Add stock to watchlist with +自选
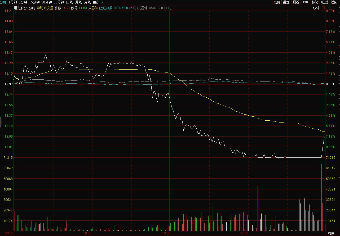340x236 pixels. tap(324, 2)
